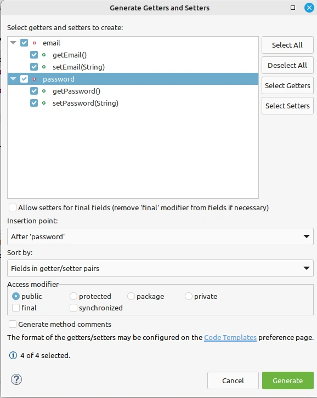
Task: Select the private access modifier radio
Action: [x=188, y=296]
